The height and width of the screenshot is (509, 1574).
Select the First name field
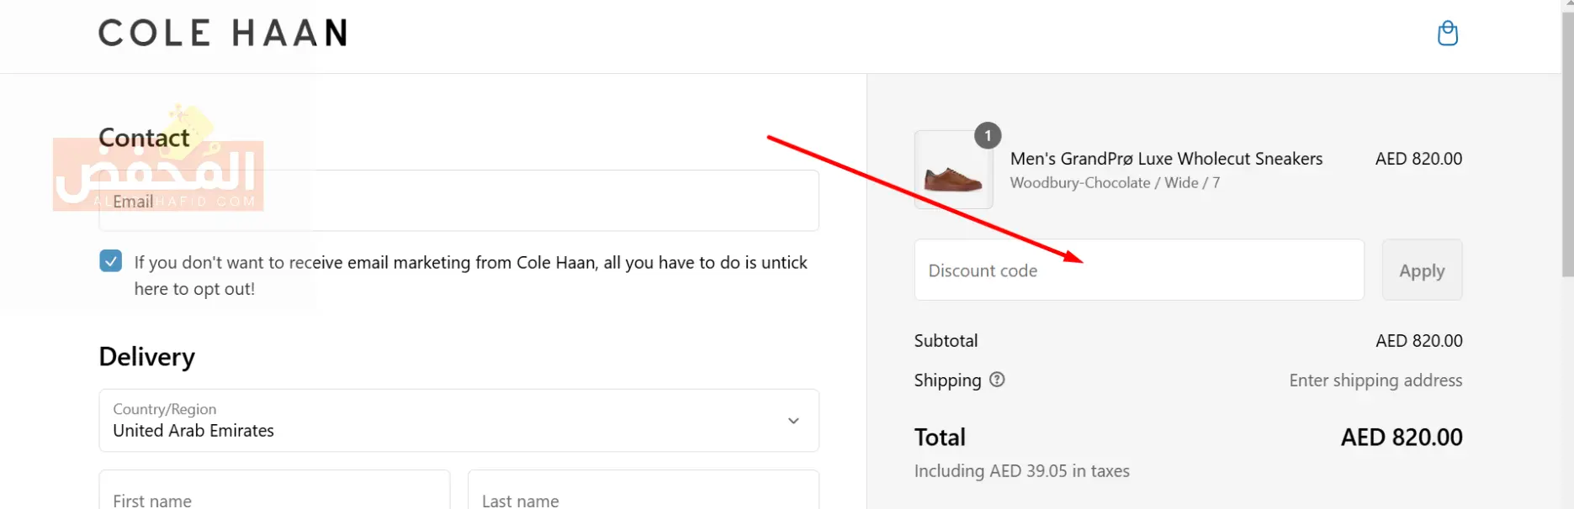point(274,490)
